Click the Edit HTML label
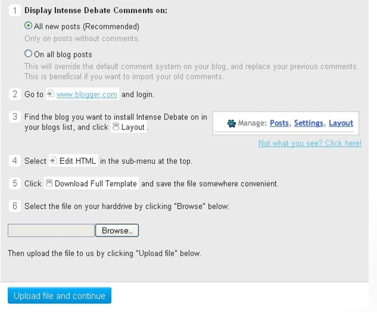Image resolution: width=377 pixels, height=312 pixels. point(77,161)
